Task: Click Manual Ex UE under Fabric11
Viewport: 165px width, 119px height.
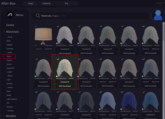Action: (x=156, y=82)
